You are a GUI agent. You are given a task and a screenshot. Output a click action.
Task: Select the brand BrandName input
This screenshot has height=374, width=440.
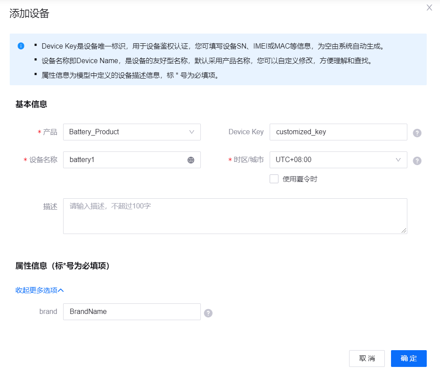(132, 312)
